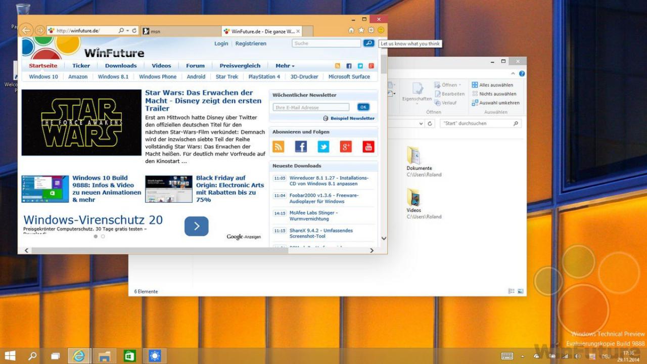Open Favorites star in Internet Explorer

361,30
